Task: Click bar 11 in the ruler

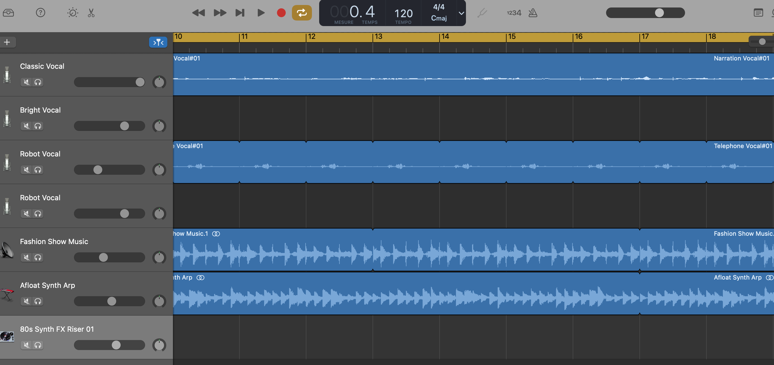Action: 245,37
